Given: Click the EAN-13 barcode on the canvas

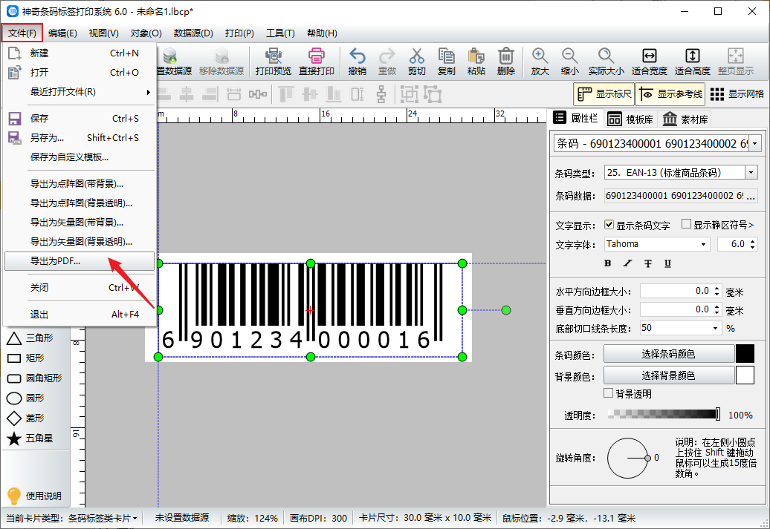Looking at the screenshot, I should click(x=310, y=309).
